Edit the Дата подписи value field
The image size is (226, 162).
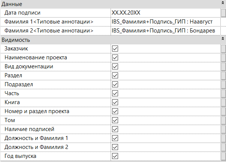(166, 13)
